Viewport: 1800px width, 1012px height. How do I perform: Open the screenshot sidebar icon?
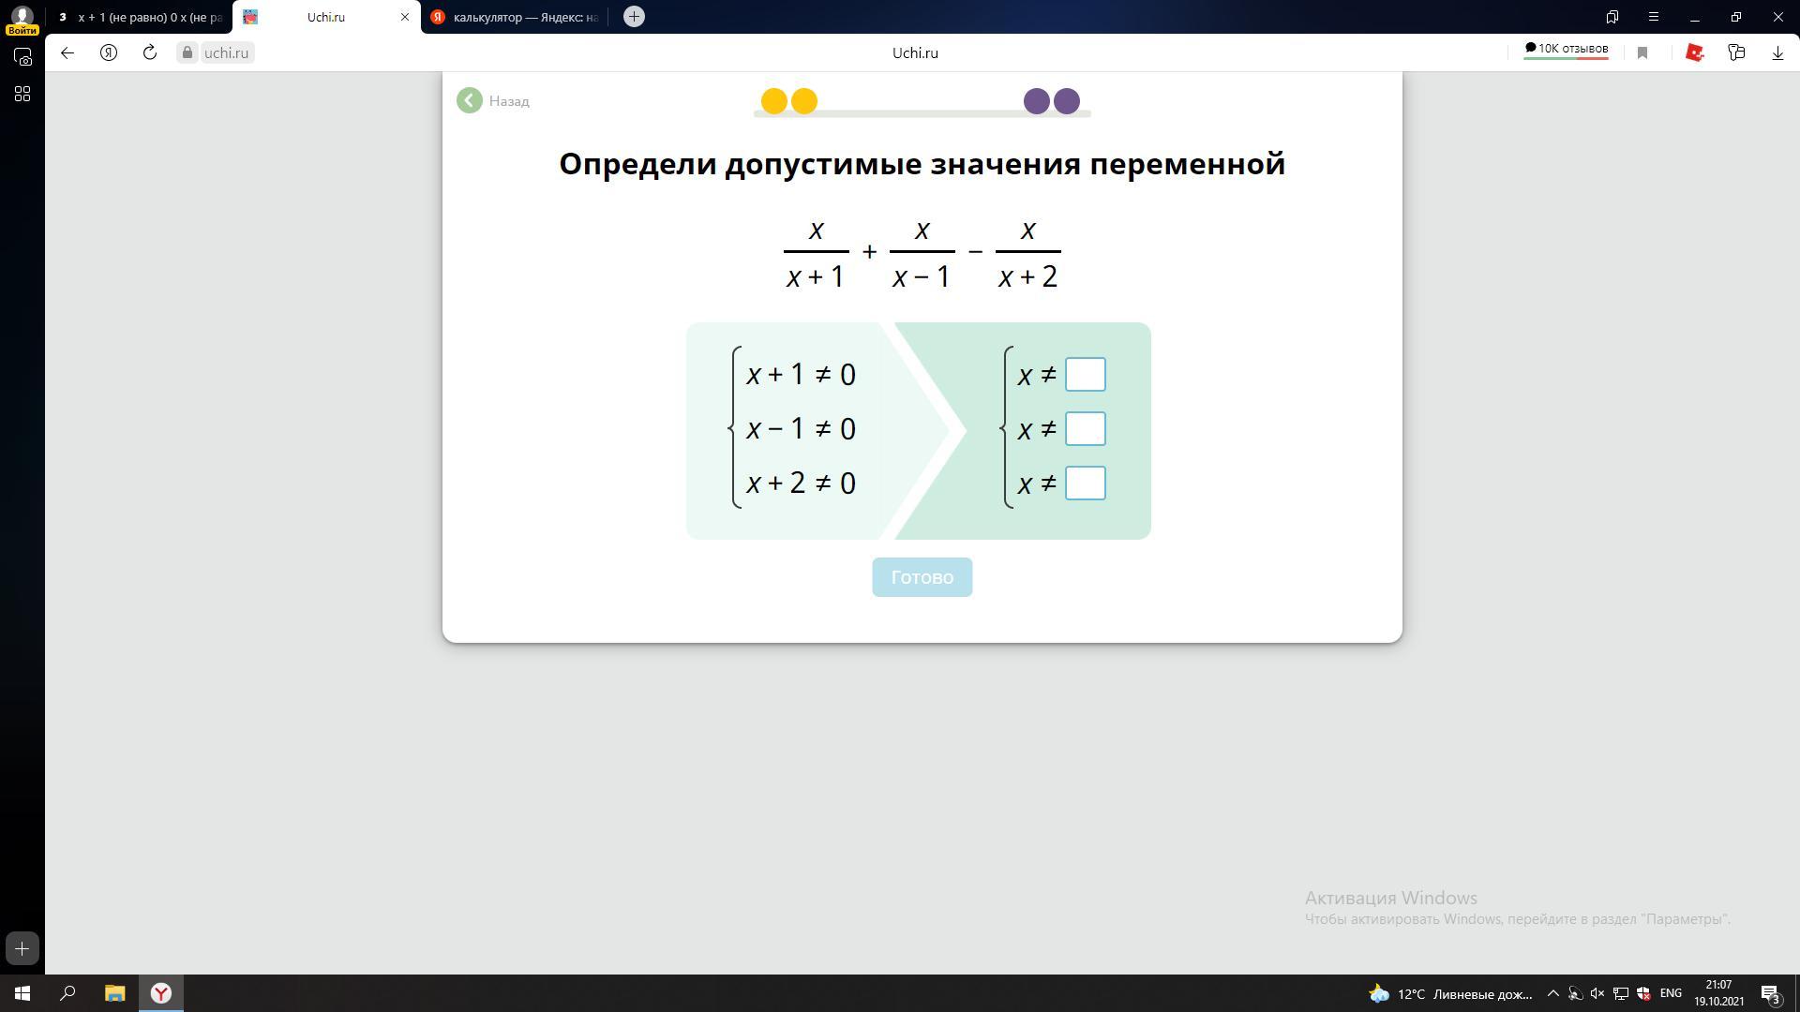pos(22,57)
